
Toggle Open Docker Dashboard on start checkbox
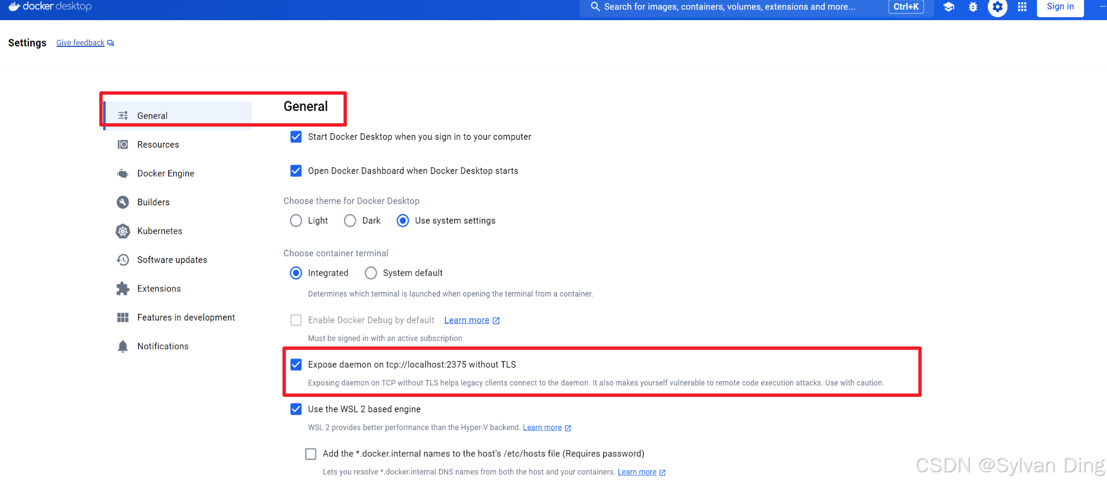pyautogui.click(x=296, y=171)
